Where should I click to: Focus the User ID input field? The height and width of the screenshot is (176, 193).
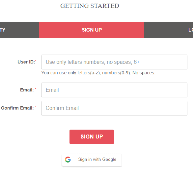tap(114, 62)
